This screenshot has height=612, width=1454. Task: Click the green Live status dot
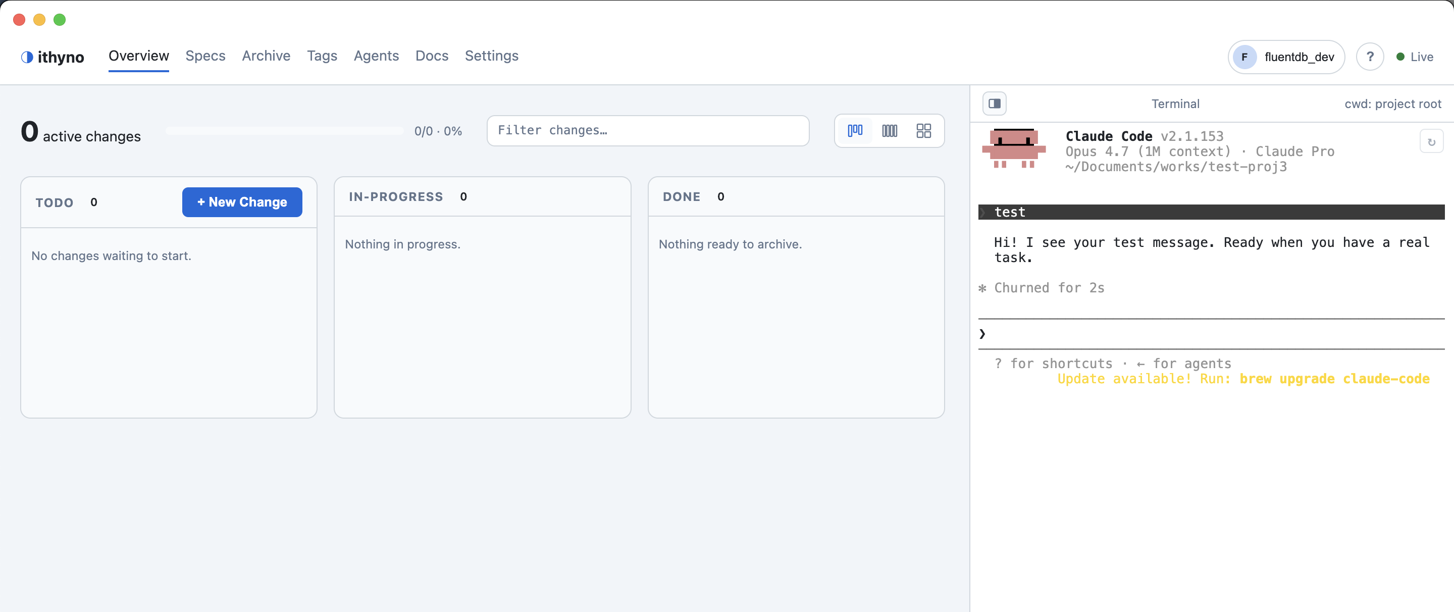[x=1400, y=57]
